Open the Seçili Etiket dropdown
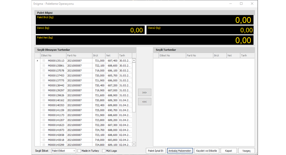The image size is (286, 155). click(x=74, y=151)
